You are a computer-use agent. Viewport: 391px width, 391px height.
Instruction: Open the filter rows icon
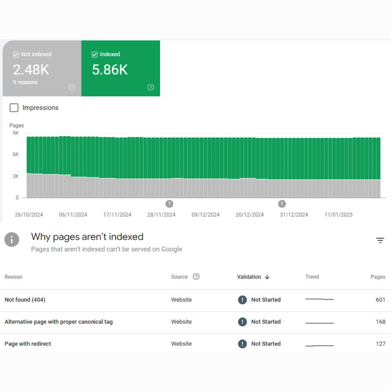coord(380,240)
